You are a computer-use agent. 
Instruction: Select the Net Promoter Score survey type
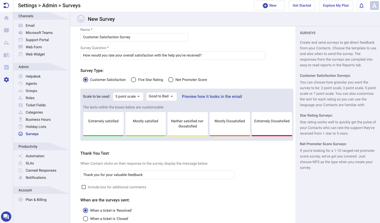click(x=171, y=80)
